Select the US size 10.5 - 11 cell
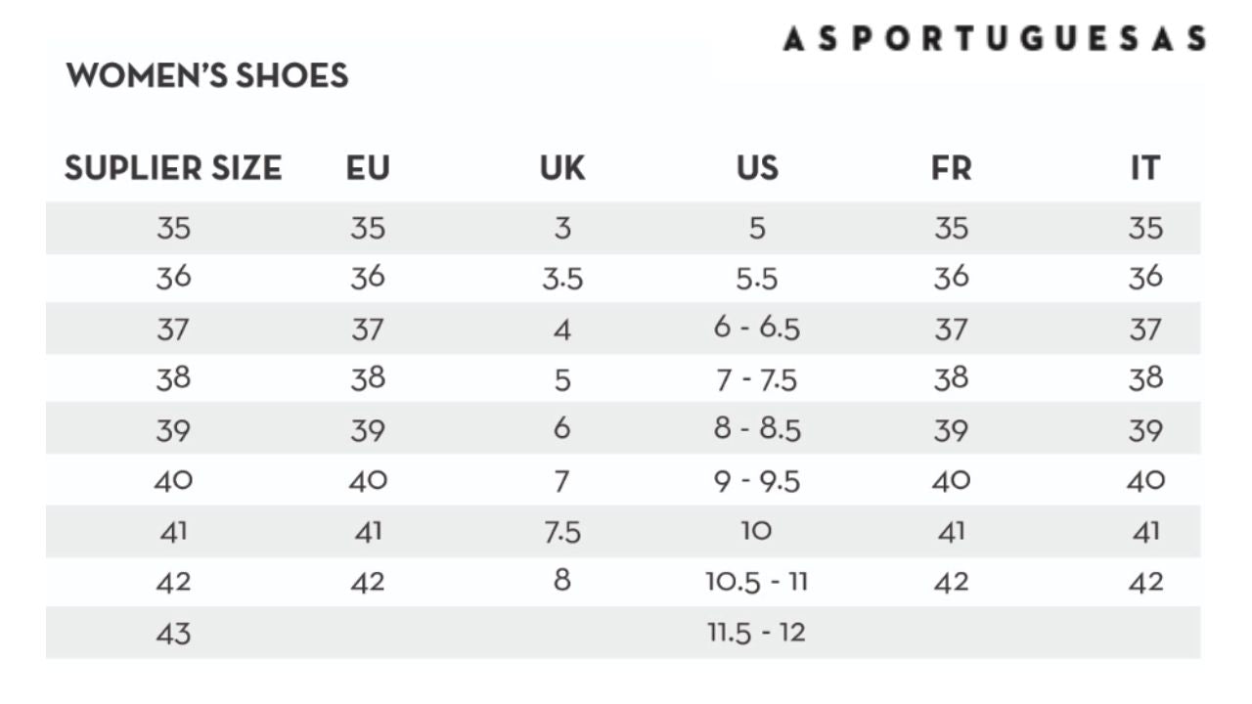 pos(757,582)
